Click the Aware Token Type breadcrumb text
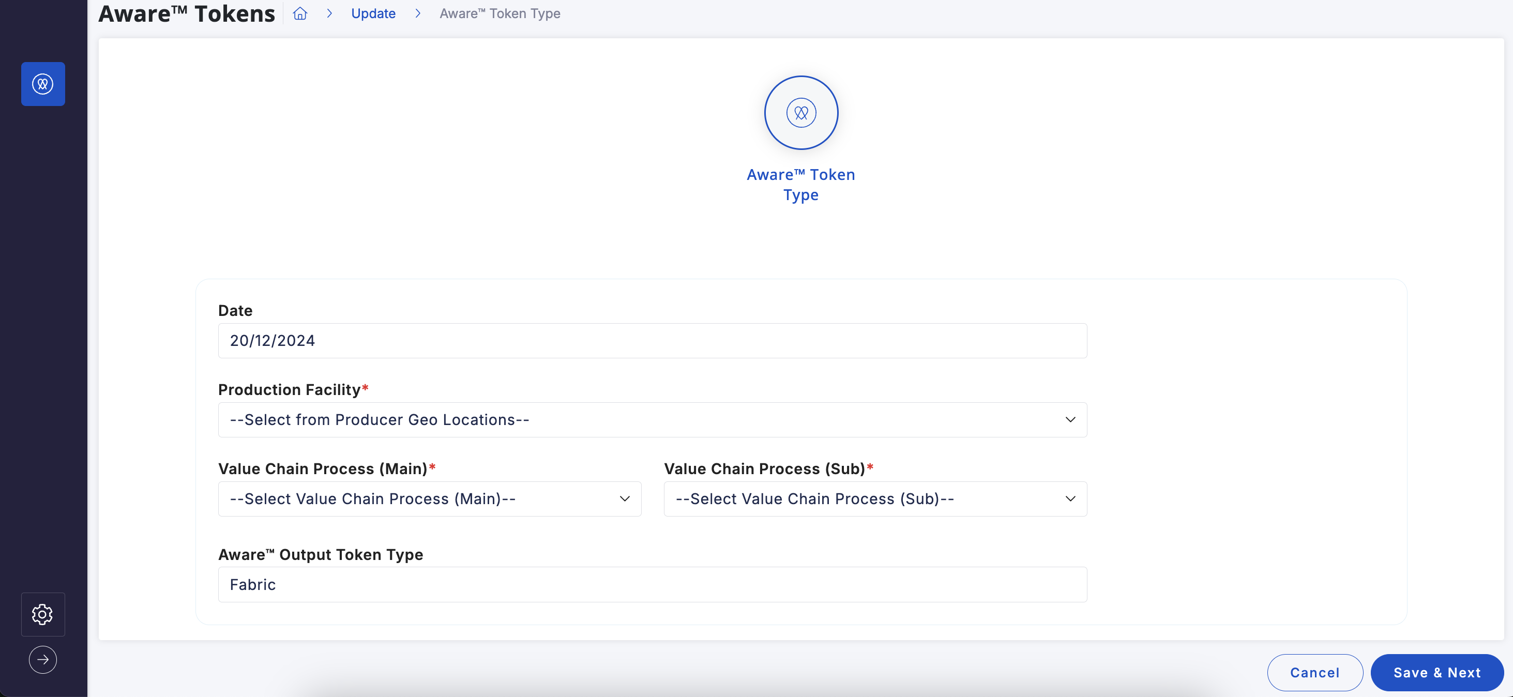The image size is (1513, 697). 500,13
